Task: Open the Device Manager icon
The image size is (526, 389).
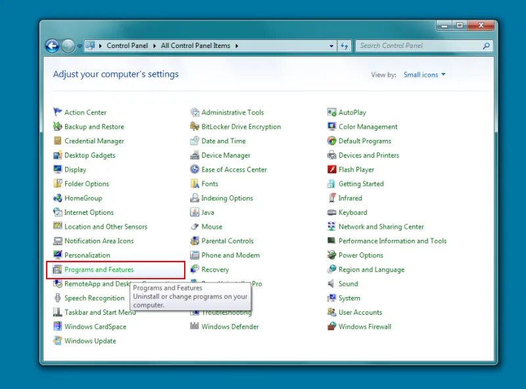Action: (x=195, y=155)
